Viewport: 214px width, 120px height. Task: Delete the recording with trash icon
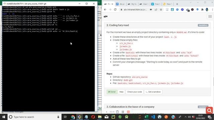(x=117, y=112)
